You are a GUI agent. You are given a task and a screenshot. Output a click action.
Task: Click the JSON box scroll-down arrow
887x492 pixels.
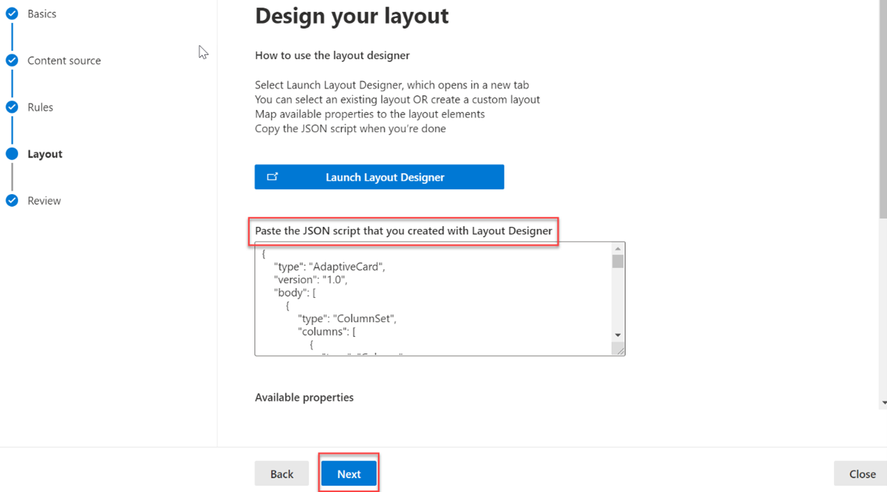coord(617,335)
